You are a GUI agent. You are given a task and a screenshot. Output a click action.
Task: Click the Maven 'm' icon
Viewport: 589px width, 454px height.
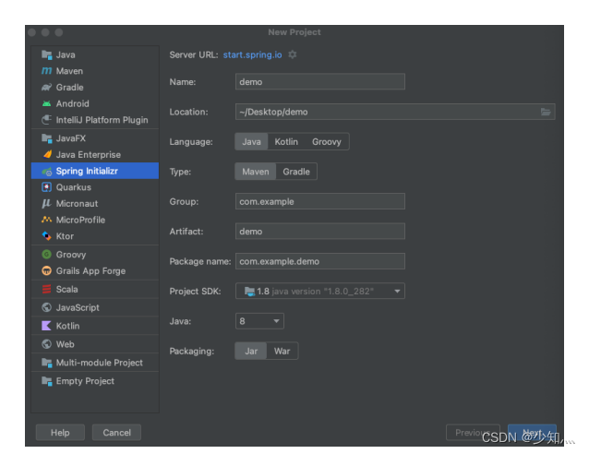click(x=46, y=71)
